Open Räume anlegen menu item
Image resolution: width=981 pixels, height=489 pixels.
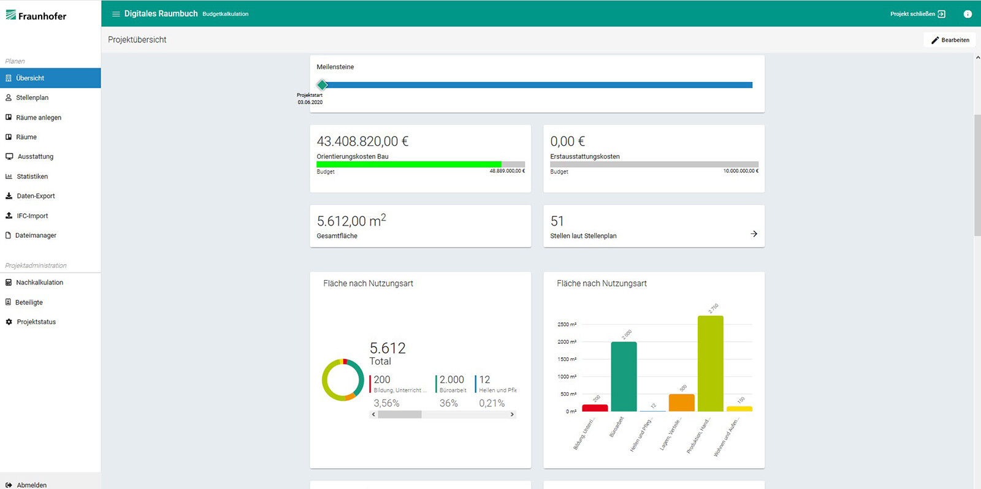(x=39, y=118)
